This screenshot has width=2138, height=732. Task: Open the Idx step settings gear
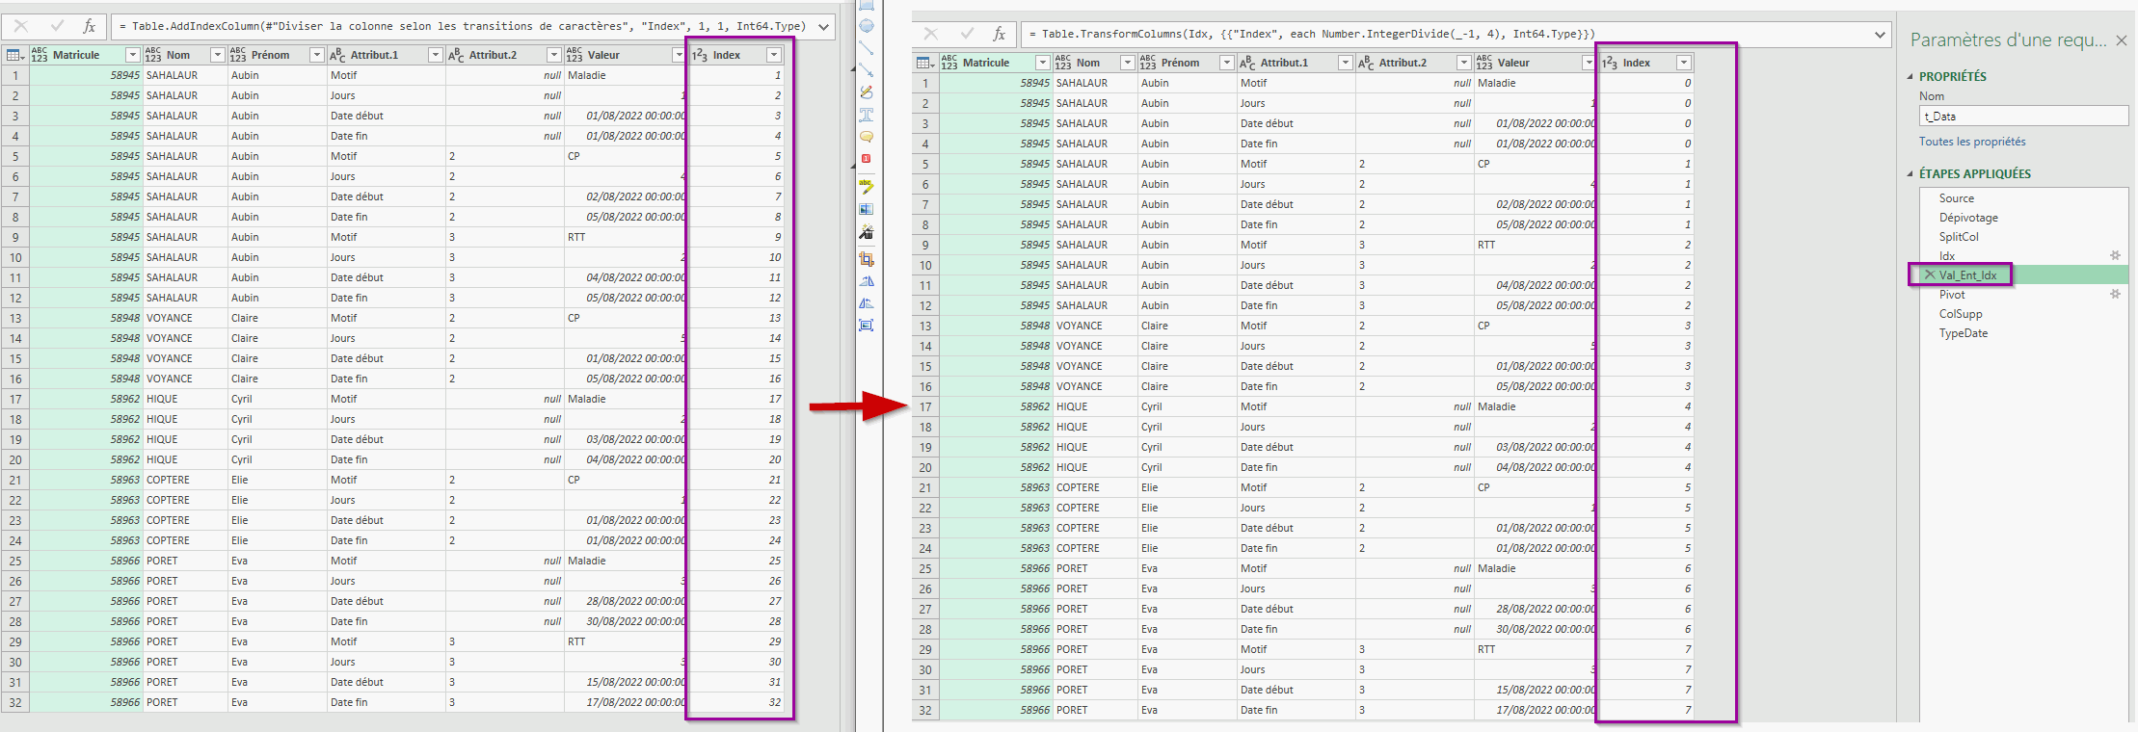coord(2115,256)
